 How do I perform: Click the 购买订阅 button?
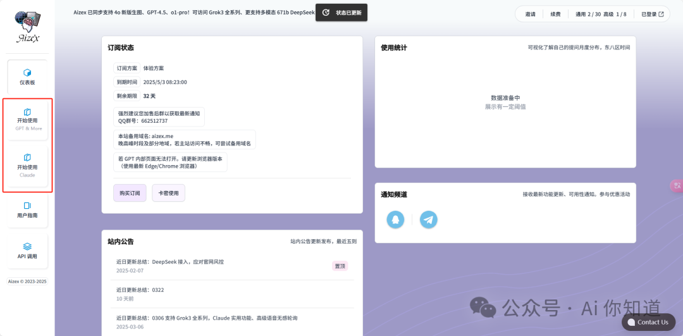(130, 193)
